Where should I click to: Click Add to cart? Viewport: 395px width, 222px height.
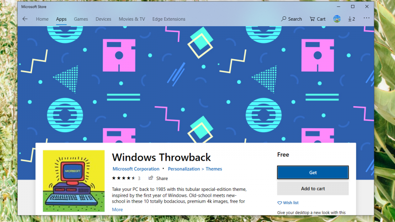pos(313,188)
